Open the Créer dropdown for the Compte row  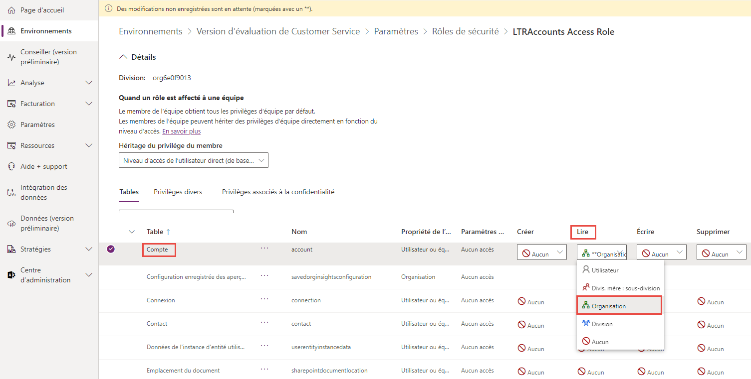[542, 252]
